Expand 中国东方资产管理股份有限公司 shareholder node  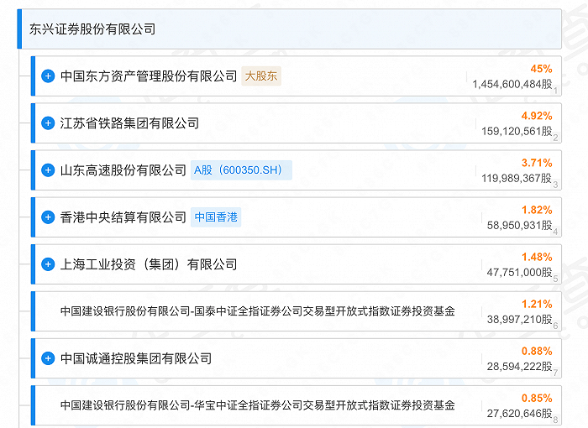click(48, 76)
